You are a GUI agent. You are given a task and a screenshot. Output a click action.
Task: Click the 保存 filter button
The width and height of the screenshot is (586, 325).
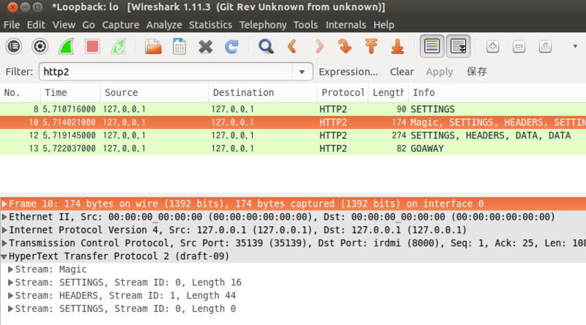point(477,72)
